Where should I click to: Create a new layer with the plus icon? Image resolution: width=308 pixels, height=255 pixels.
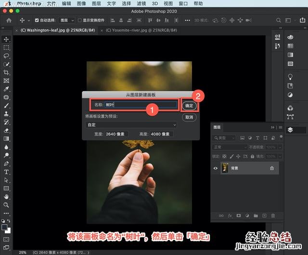264,216
